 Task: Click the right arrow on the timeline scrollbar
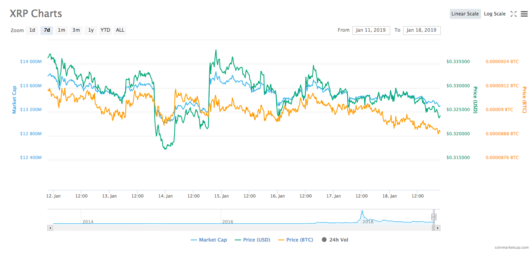coord(437,228)
